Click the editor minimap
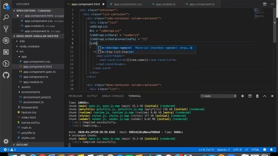Viewport: 278px width, 156px height. [259, 13]
